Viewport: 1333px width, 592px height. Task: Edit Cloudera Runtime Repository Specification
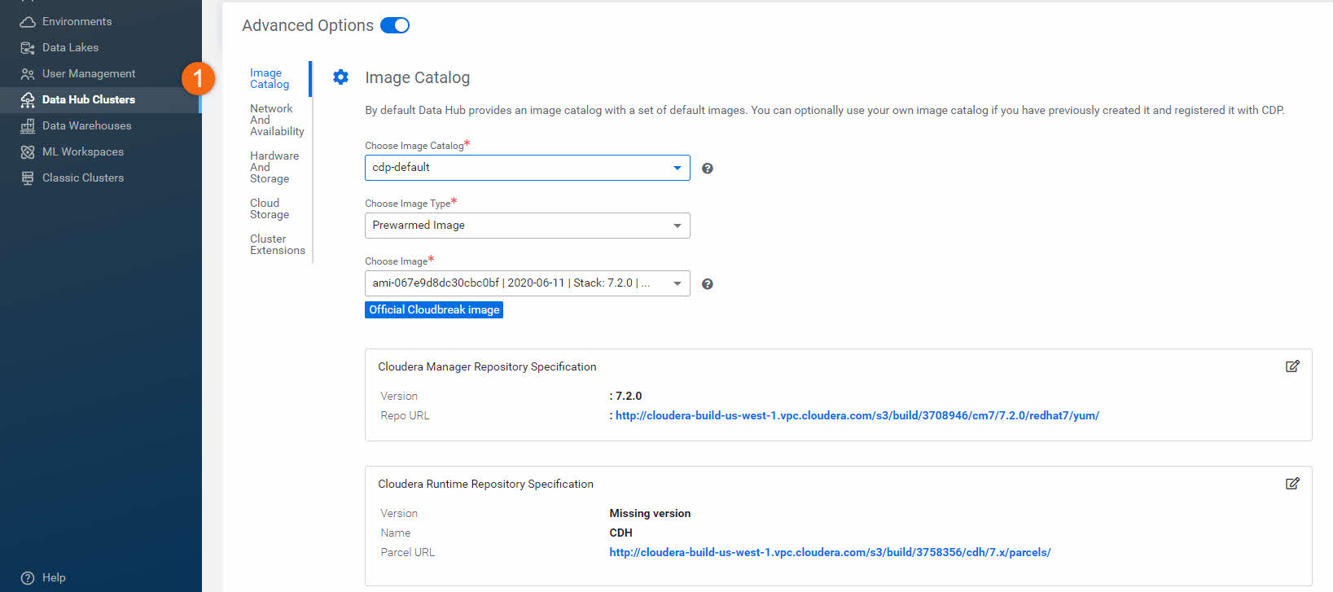click(x=1292, y=484)
